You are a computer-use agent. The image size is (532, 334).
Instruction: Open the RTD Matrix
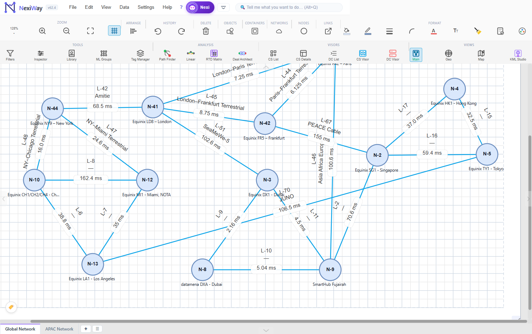click(x=214, y=55)
